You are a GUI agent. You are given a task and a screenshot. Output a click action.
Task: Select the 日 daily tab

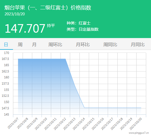coord(6,45)
